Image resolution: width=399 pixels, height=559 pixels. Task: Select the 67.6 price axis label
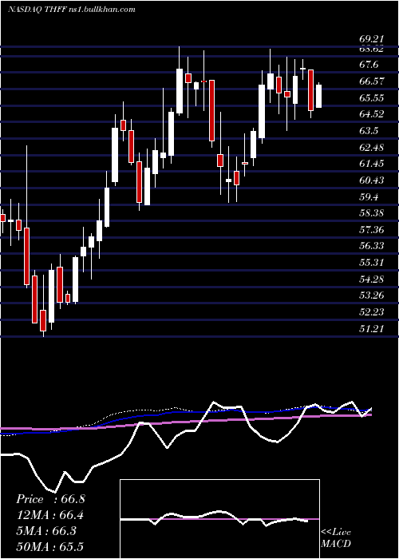coord(369,65)
